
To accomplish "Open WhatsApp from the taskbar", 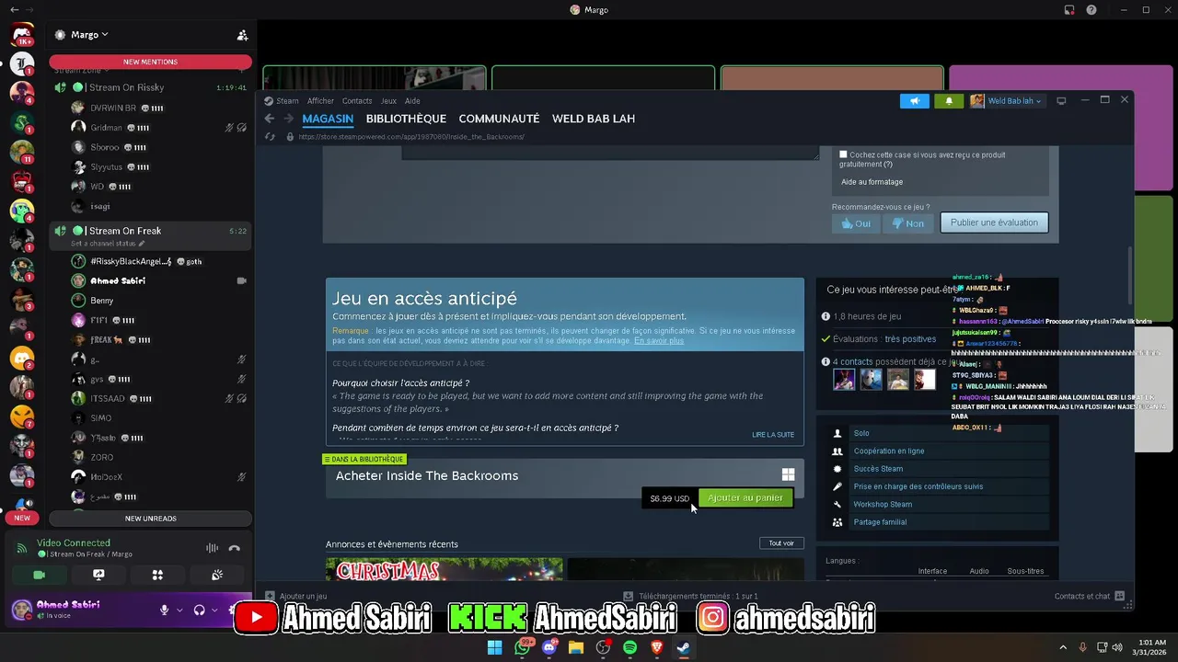I will pyautogui.click(x=523, y=647).
